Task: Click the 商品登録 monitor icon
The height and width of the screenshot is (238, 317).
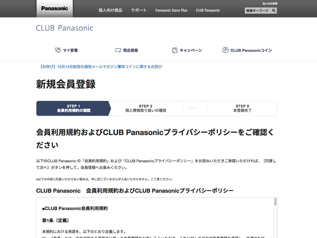Action: tap(118, 50)
